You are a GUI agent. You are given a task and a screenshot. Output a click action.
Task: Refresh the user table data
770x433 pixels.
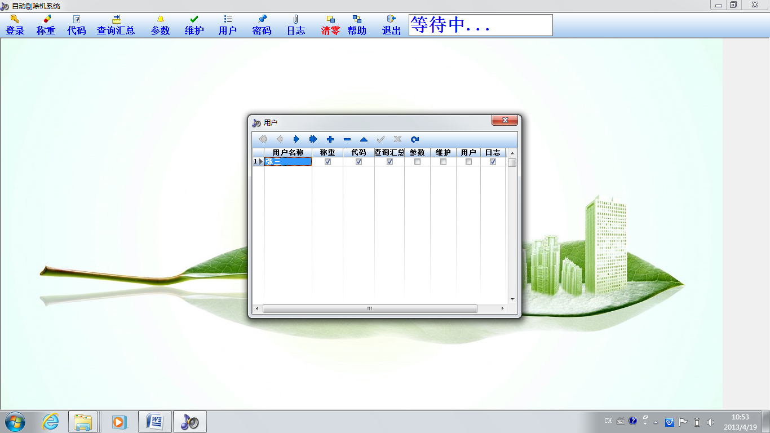tap(415, 139)
